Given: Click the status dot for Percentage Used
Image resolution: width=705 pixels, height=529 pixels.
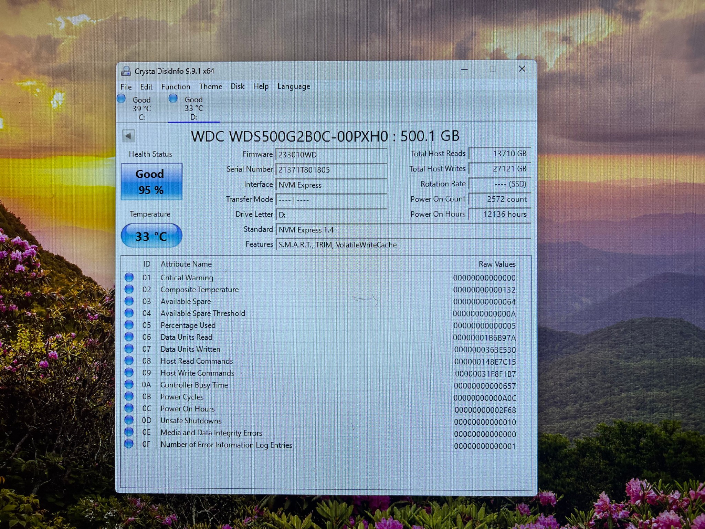Looking at the screenshot, I should [x=129, y=325].
